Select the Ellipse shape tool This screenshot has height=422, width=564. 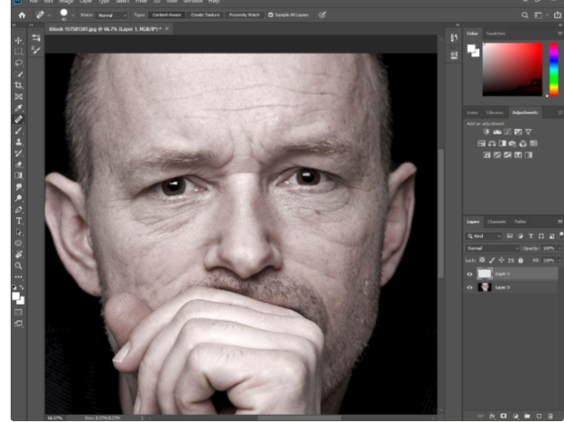pos(19,243)
